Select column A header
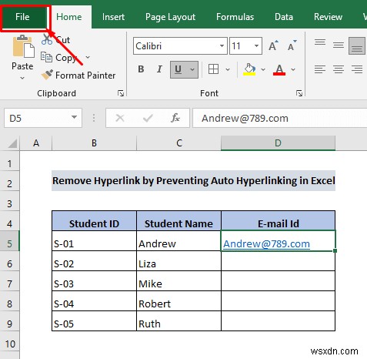 [36, 143]
